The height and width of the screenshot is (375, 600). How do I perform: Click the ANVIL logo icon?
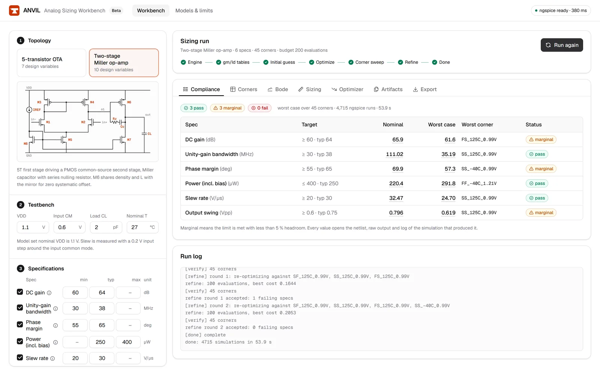pos(14,10)
